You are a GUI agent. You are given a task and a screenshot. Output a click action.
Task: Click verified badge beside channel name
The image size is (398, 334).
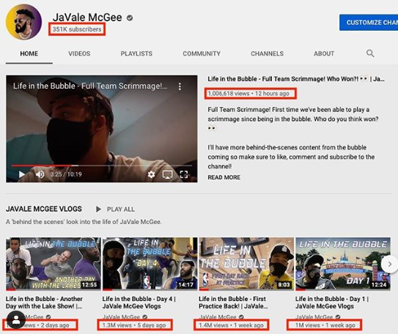pyautogui.click(x=130, y=18)
